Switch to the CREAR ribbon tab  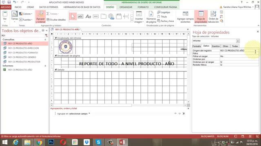click(x=30, y=7)
